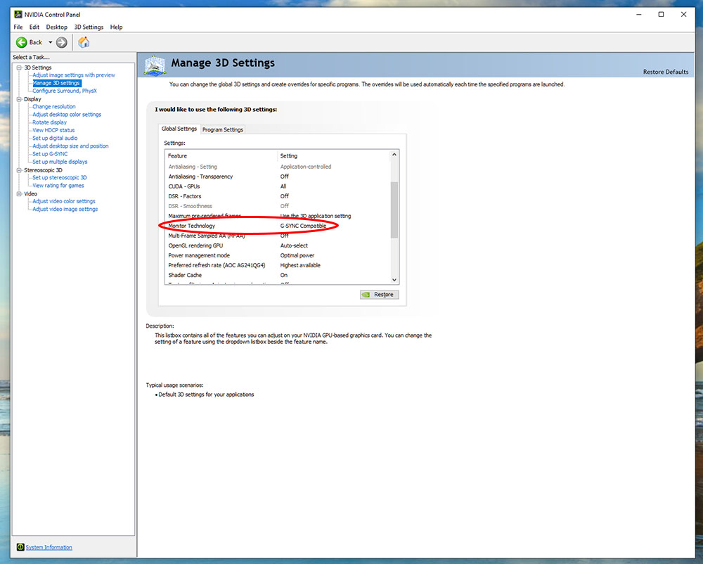Select Set up G-SYNC in task tree
The width and height of the screenshot is (703, 564).
(x=50, y=154)
